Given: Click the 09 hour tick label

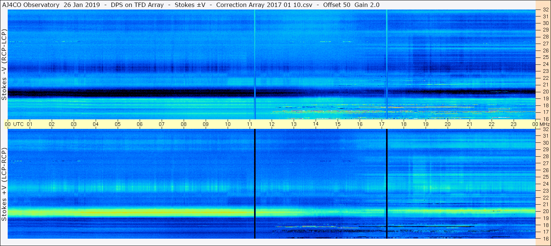Looking at the screenshot, I should [206, 124].
